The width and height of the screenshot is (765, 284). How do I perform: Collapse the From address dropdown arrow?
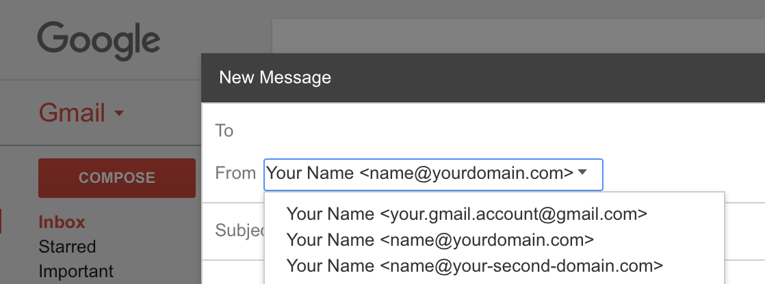[x=582, y=172]
